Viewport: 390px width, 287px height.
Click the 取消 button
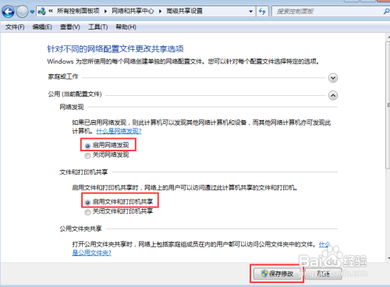(323, 274)
